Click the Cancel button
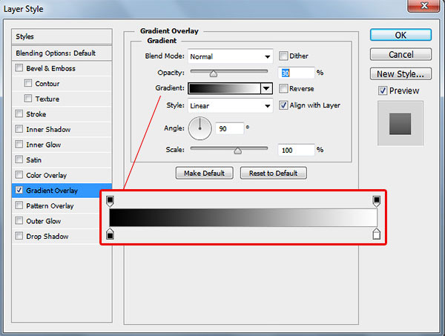Viewport: 445px width, 336px height. 400,54
